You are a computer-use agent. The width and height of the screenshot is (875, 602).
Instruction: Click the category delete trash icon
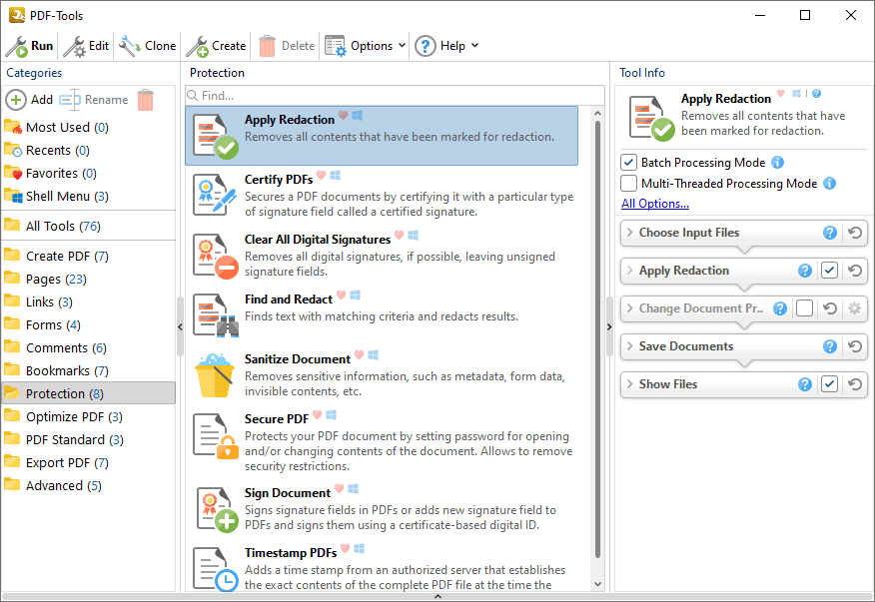145,100
